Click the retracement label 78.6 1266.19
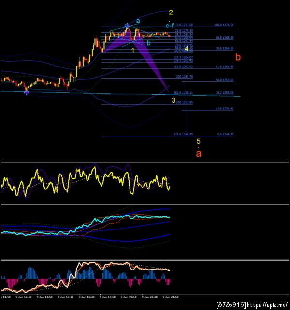 pos(225,48)
